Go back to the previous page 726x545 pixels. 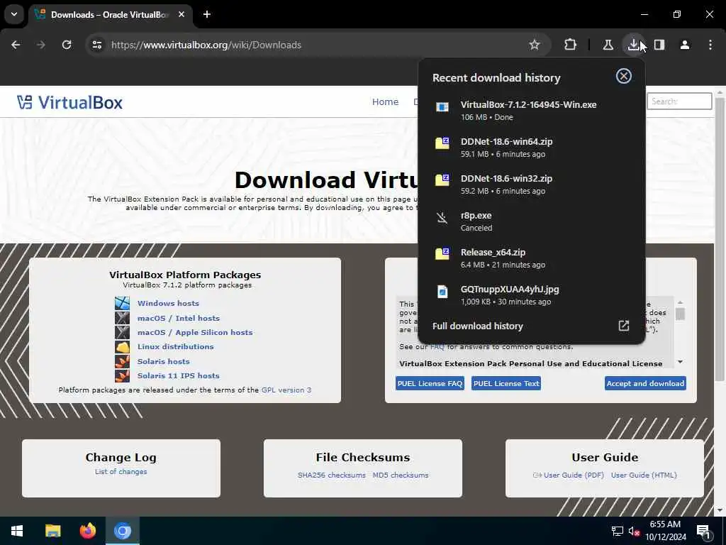(16, 45)
